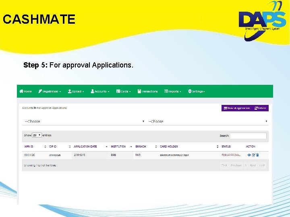Sort by APPLICATION DATE column

pos(91,147)
